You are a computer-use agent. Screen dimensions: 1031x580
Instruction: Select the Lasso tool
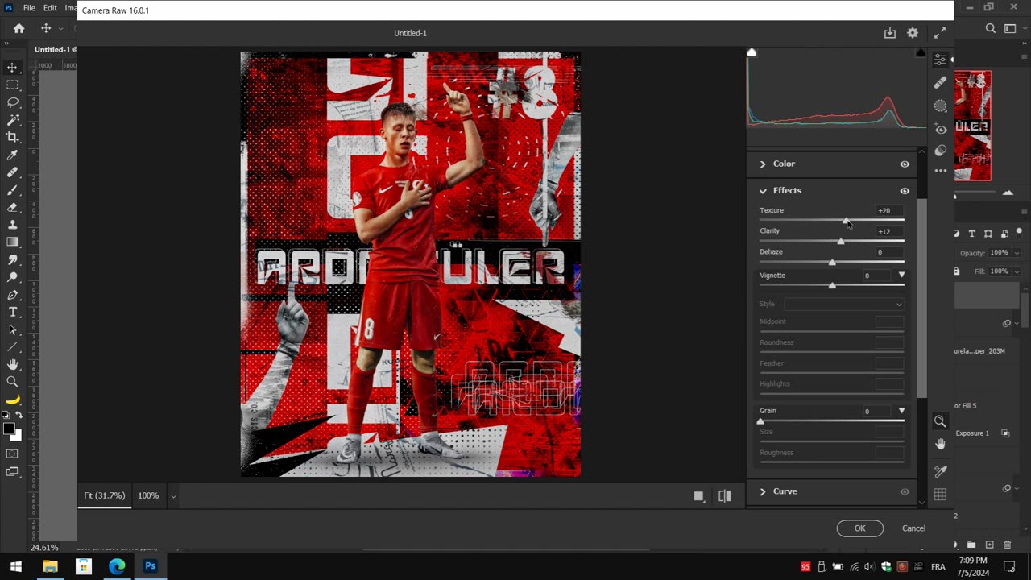point(12,102)
